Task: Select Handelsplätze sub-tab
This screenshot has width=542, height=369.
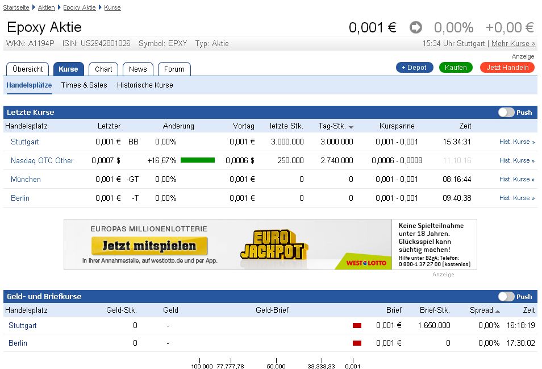Action: click(29, 85)
